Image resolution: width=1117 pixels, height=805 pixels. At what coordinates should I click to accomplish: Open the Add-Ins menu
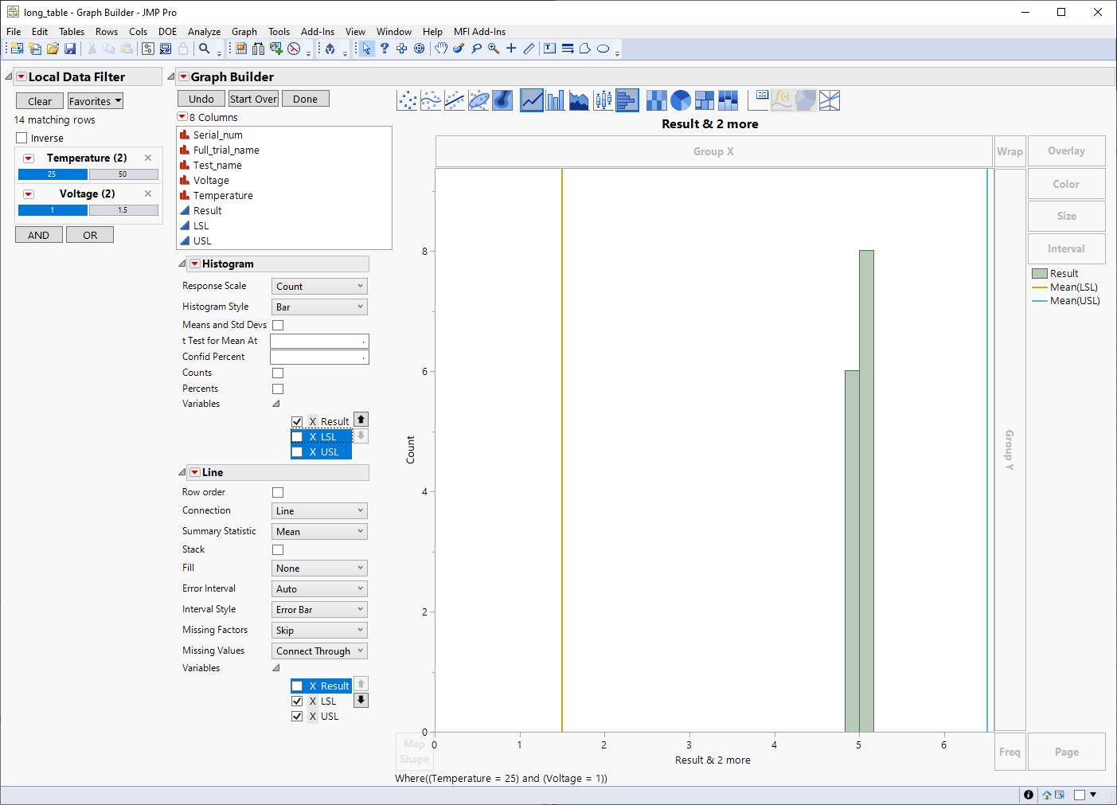(317, 32)
